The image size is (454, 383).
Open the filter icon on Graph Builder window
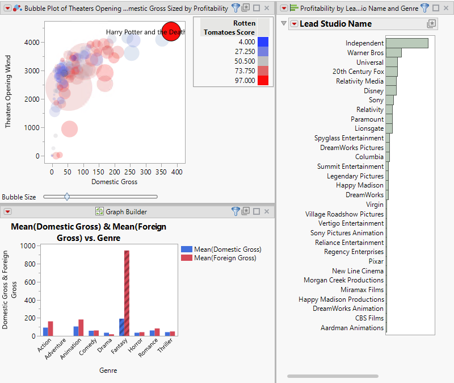pyautogui.click(x=236, y=211)
